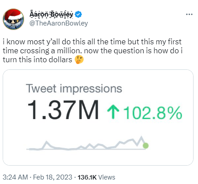Click the blue verified checkmark badge

tap(78, 14)
